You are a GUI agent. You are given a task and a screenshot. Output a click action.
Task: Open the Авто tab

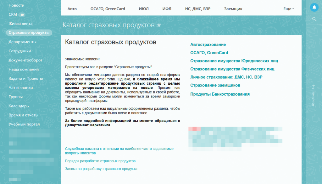tap(72, 9)
